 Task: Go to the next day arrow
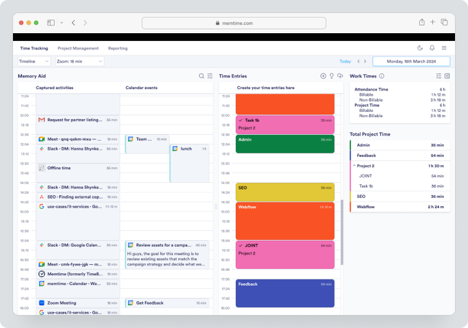point(365,62)
